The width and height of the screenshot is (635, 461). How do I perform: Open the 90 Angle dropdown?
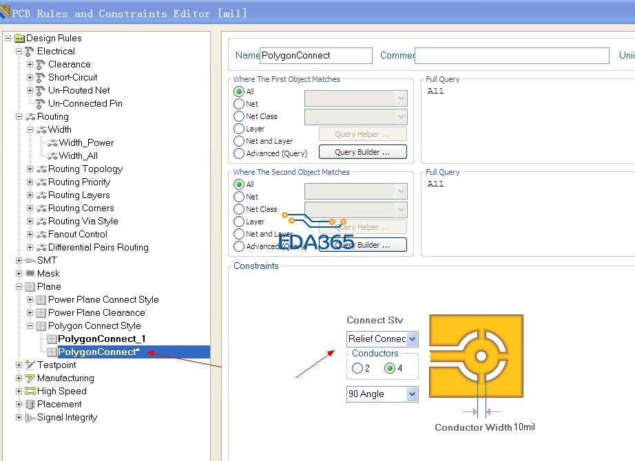point(413,394)
